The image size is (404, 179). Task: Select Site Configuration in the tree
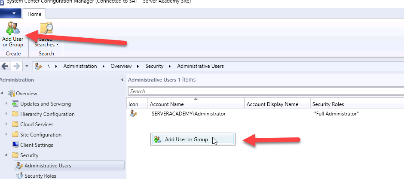pos(41,135)
